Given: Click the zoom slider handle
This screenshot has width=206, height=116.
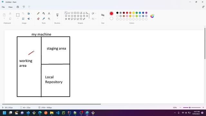Looking at the screenshot, I should pos(190,107).
